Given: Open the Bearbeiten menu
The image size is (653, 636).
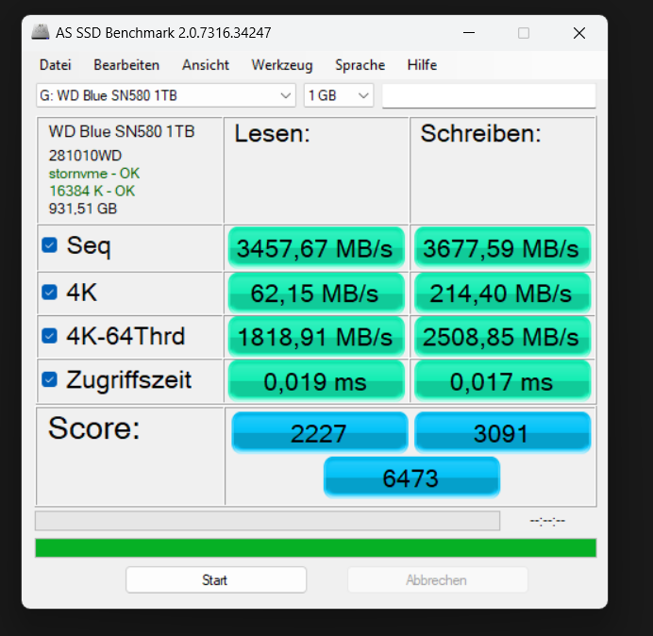Looking at the screenshot, I should (x=126, y=65).
